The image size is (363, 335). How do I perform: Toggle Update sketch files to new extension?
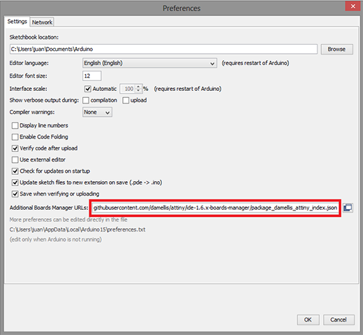pyautogui.click(x=15, y=183)
